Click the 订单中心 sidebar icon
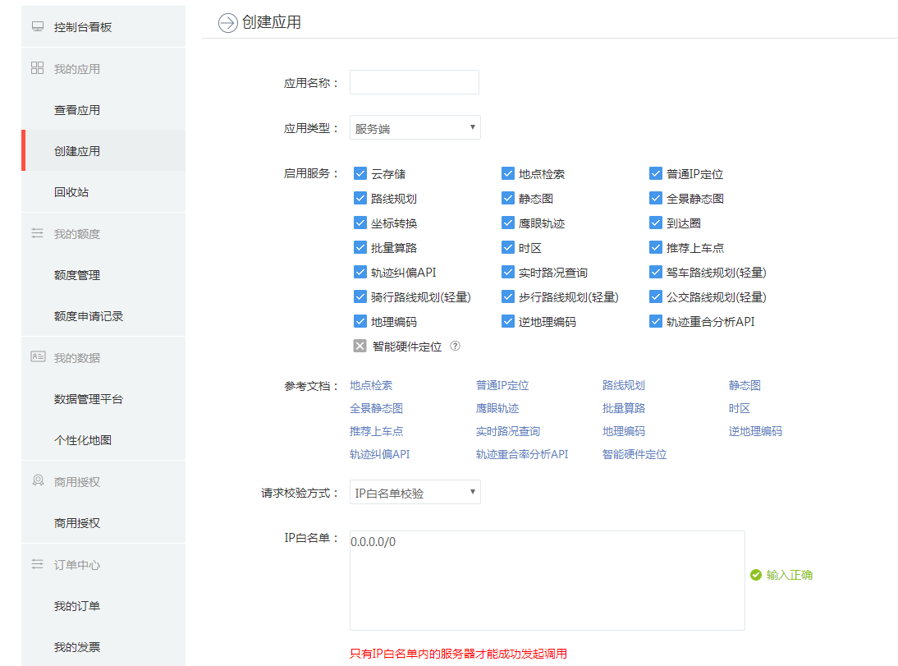The image size is (898, 666). [37, 564]
